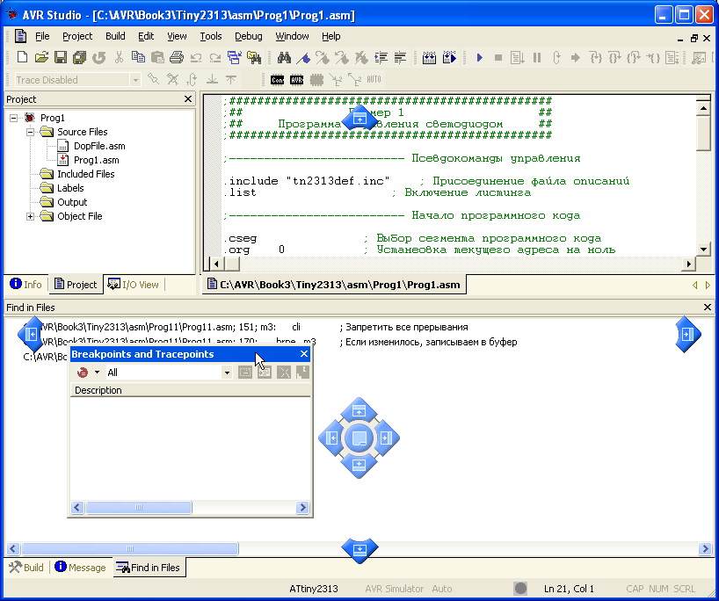Click the center tabbed-dock guide icon
Image resolution: width=719 pixels, height=601 pixels.
click(x=359, y=438)
